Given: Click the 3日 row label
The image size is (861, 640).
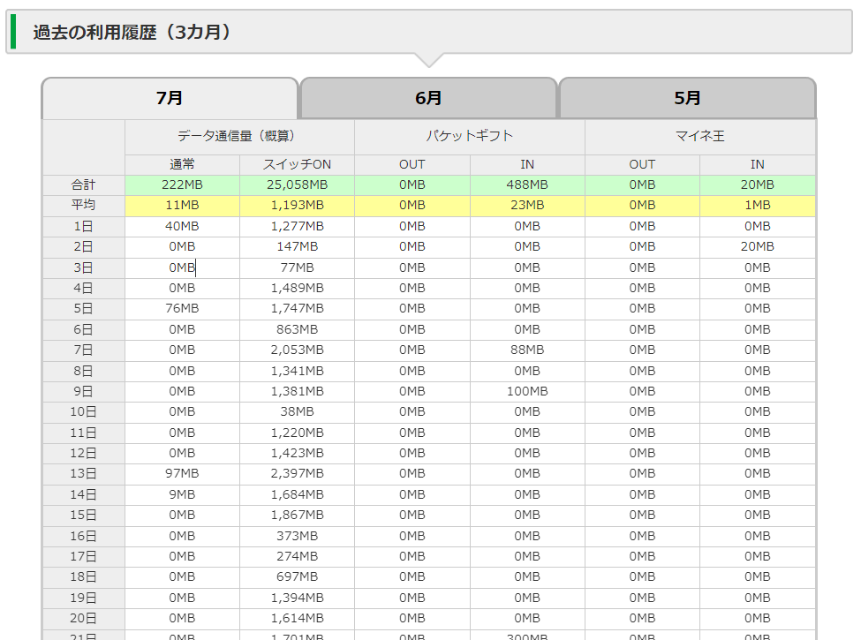Looking at the screenshot, I should click(84, 267).
